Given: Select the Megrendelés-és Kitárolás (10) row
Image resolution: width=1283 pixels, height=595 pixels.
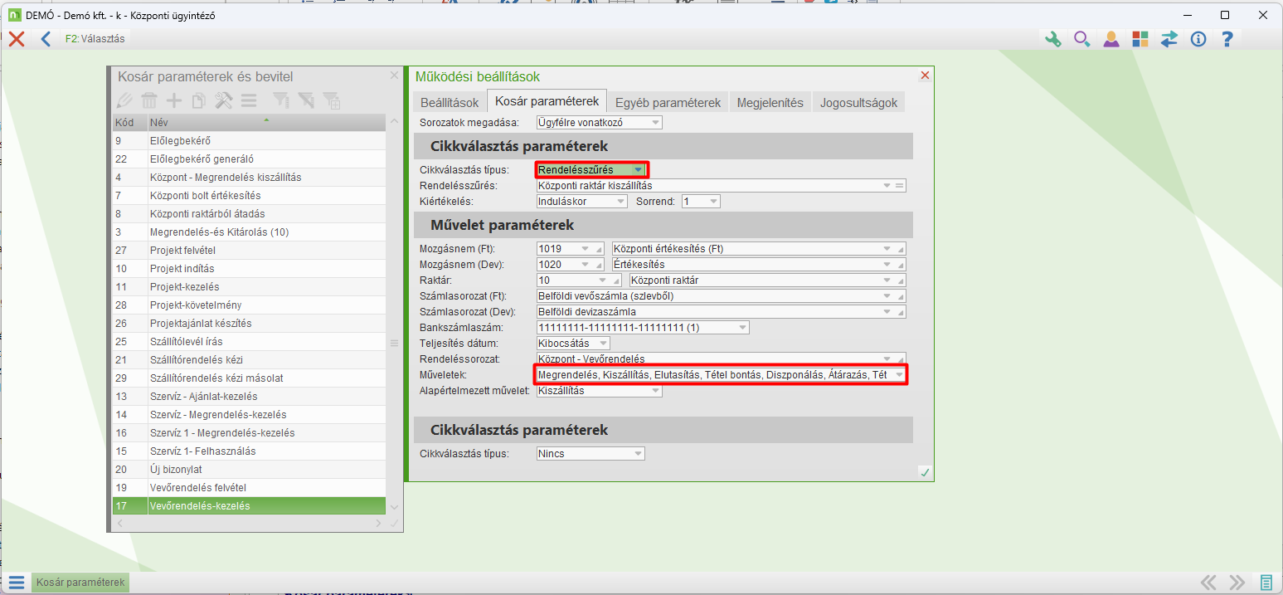Looking at the screenshot, I should tap(249, 232).
